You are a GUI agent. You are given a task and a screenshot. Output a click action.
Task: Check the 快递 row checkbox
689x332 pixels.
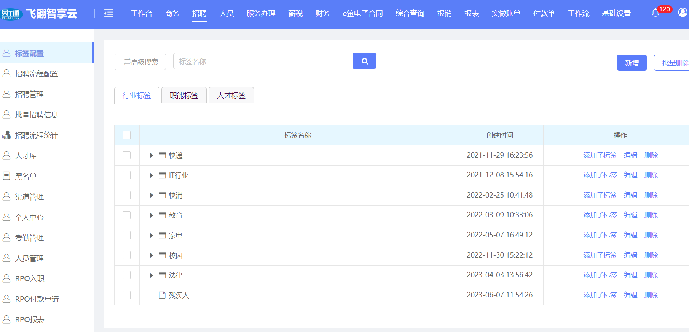coord(127,155)
